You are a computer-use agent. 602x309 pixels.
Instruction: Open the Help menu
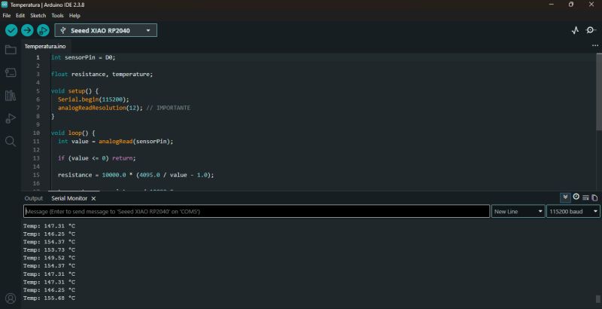74,15
